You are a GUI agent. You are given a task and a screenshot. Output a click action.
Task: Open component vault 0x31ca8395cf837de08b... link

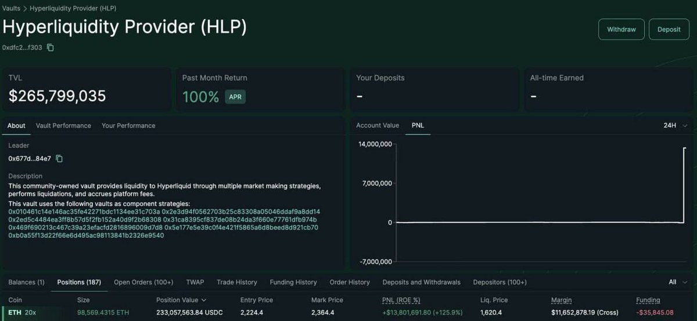point(240,220)
